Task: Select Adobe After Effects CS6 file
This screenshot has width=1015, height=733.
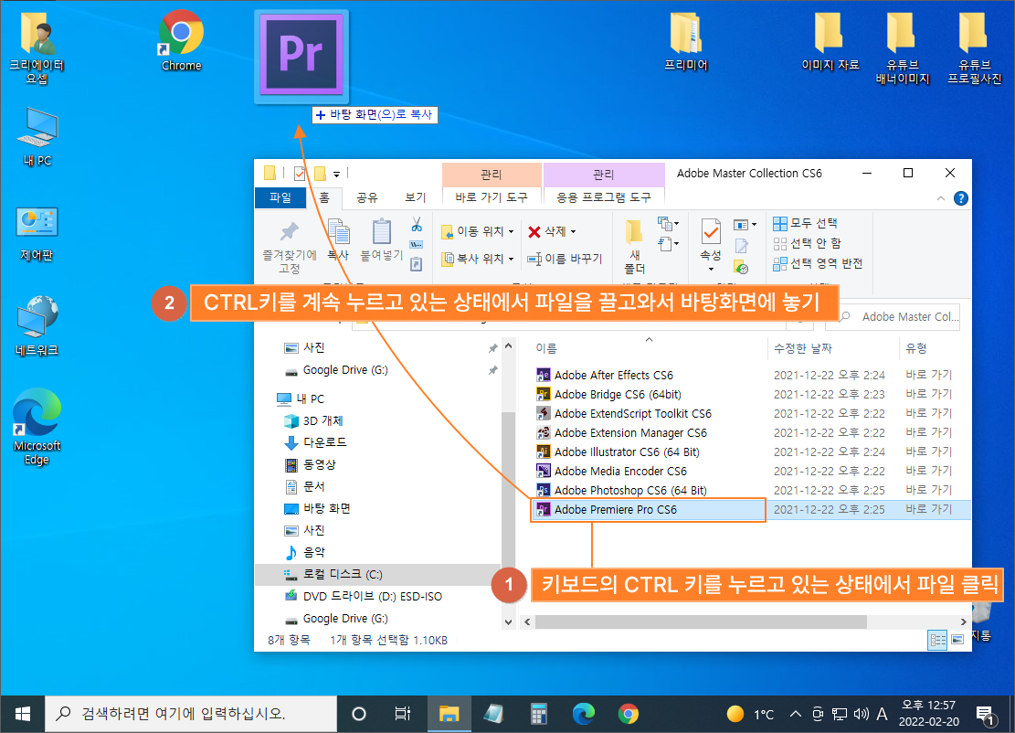Action: (613, 375)
